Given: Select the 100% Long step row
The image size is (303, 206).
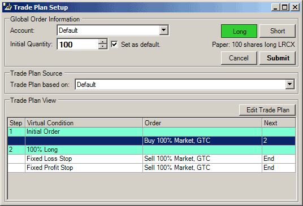Looking at the screenshot, I should click(151, 150).
